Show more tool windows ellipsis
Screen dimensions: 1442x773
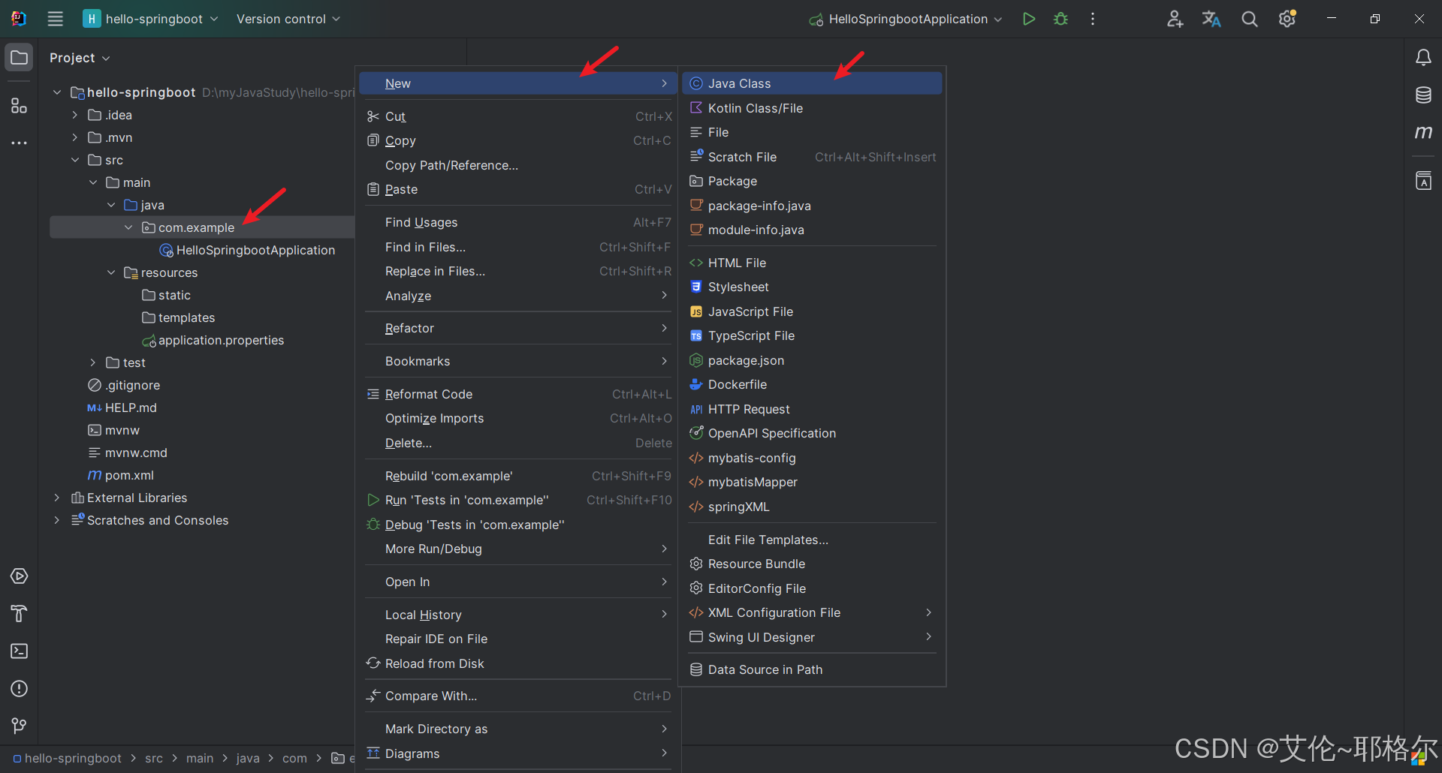tap(19, 143)
